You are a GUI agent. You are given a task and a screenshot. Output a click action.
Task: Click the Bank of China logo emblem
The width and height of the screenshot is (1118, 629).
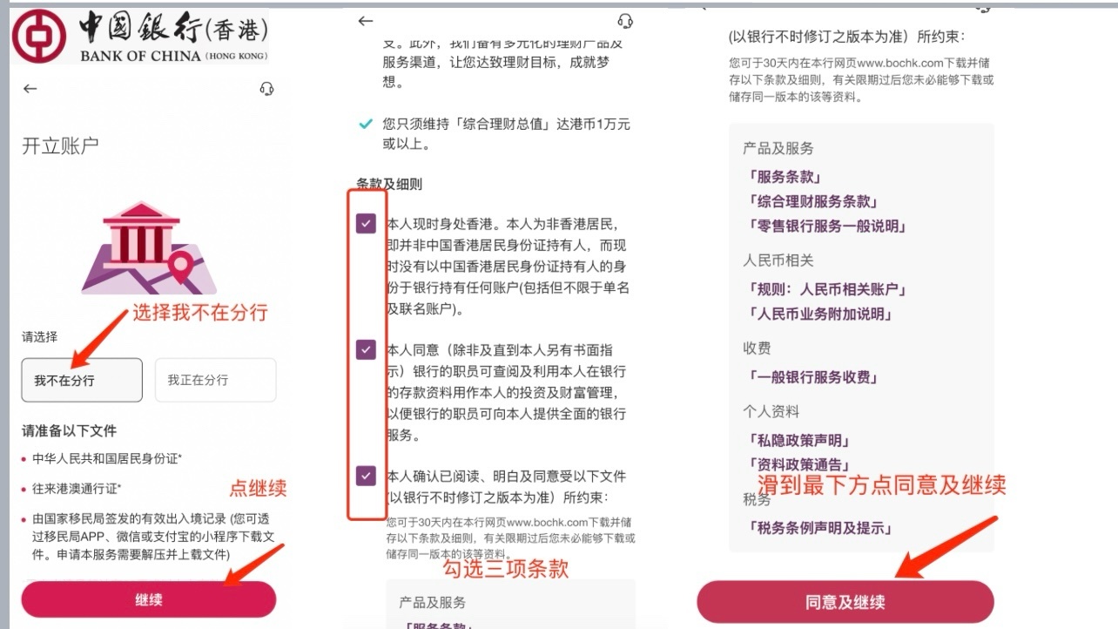click(x=40, y=37)
